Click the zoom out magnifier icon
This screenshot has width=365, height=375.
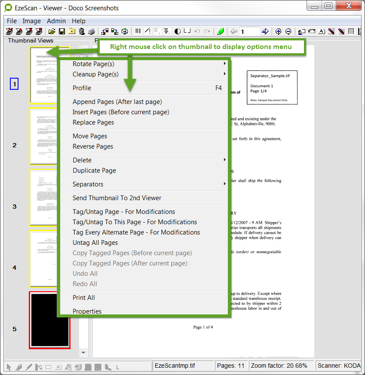click(288, 31)
